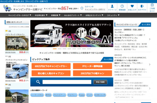
Task: Open browsing history clock icon
Action: click(122, 6)
